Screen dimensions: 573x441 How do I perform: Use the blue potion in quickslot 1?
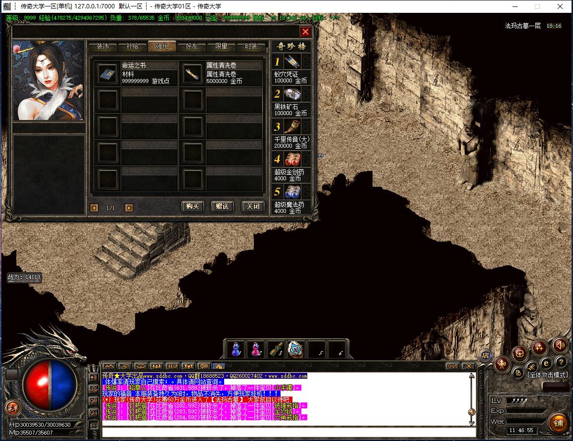(x=236, y=350)
